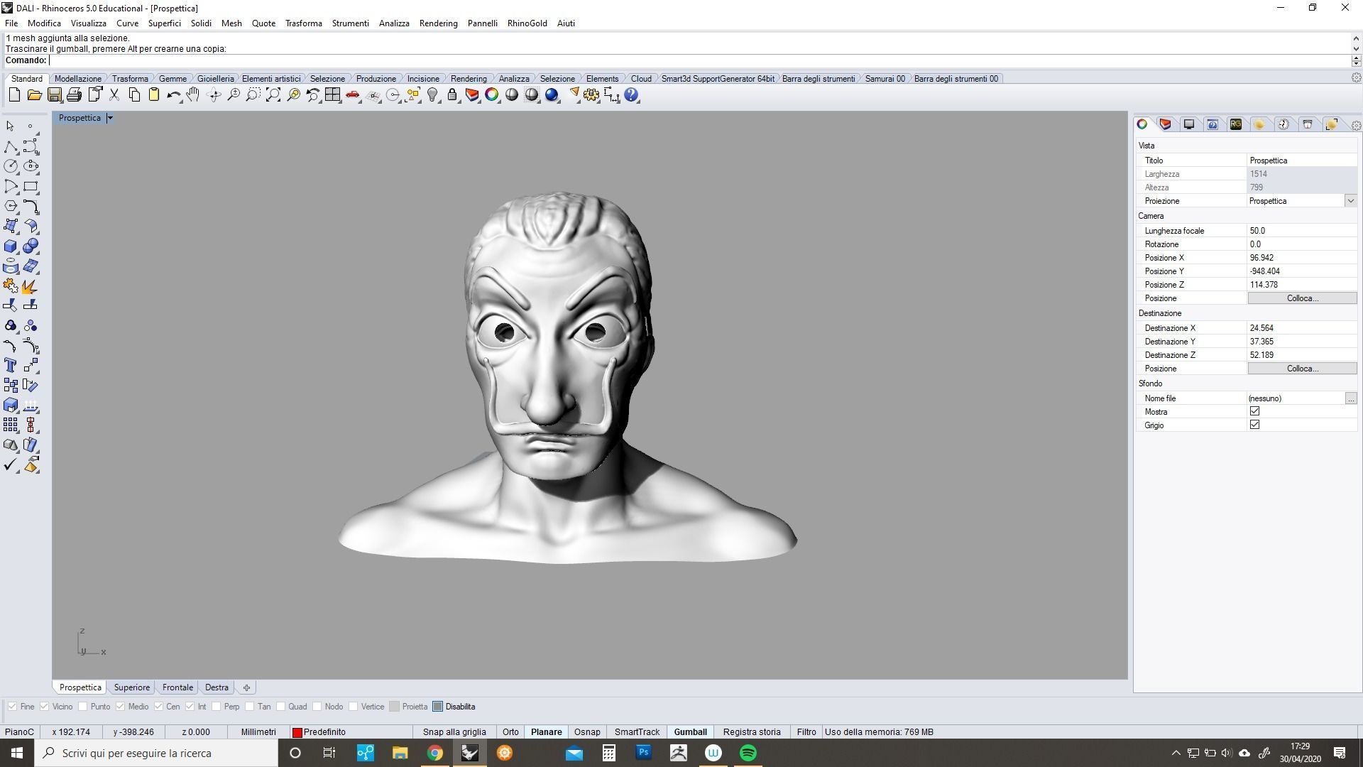Viewport: 1363px width, 767px height.
Task: Open the RhinoGold menu
Action: (527, 23)
